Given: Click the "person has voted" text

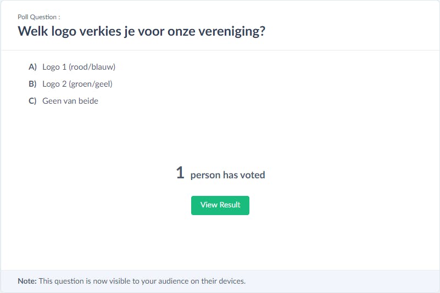Looking at the screenshot, I should (x=227, y=176).
